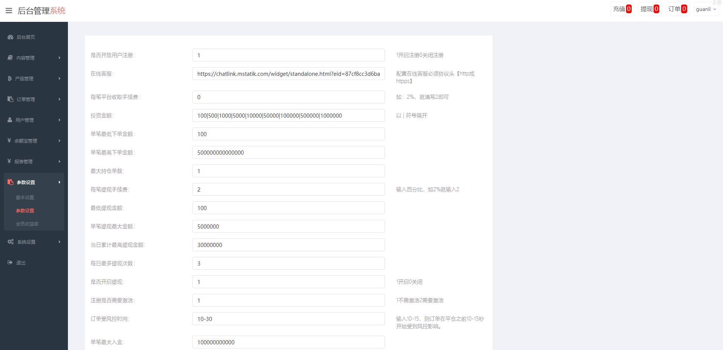The height and width of the screenshot is (350, 723).
Task: Select the active 参数设置 submenu item
Action: [25, 210]
